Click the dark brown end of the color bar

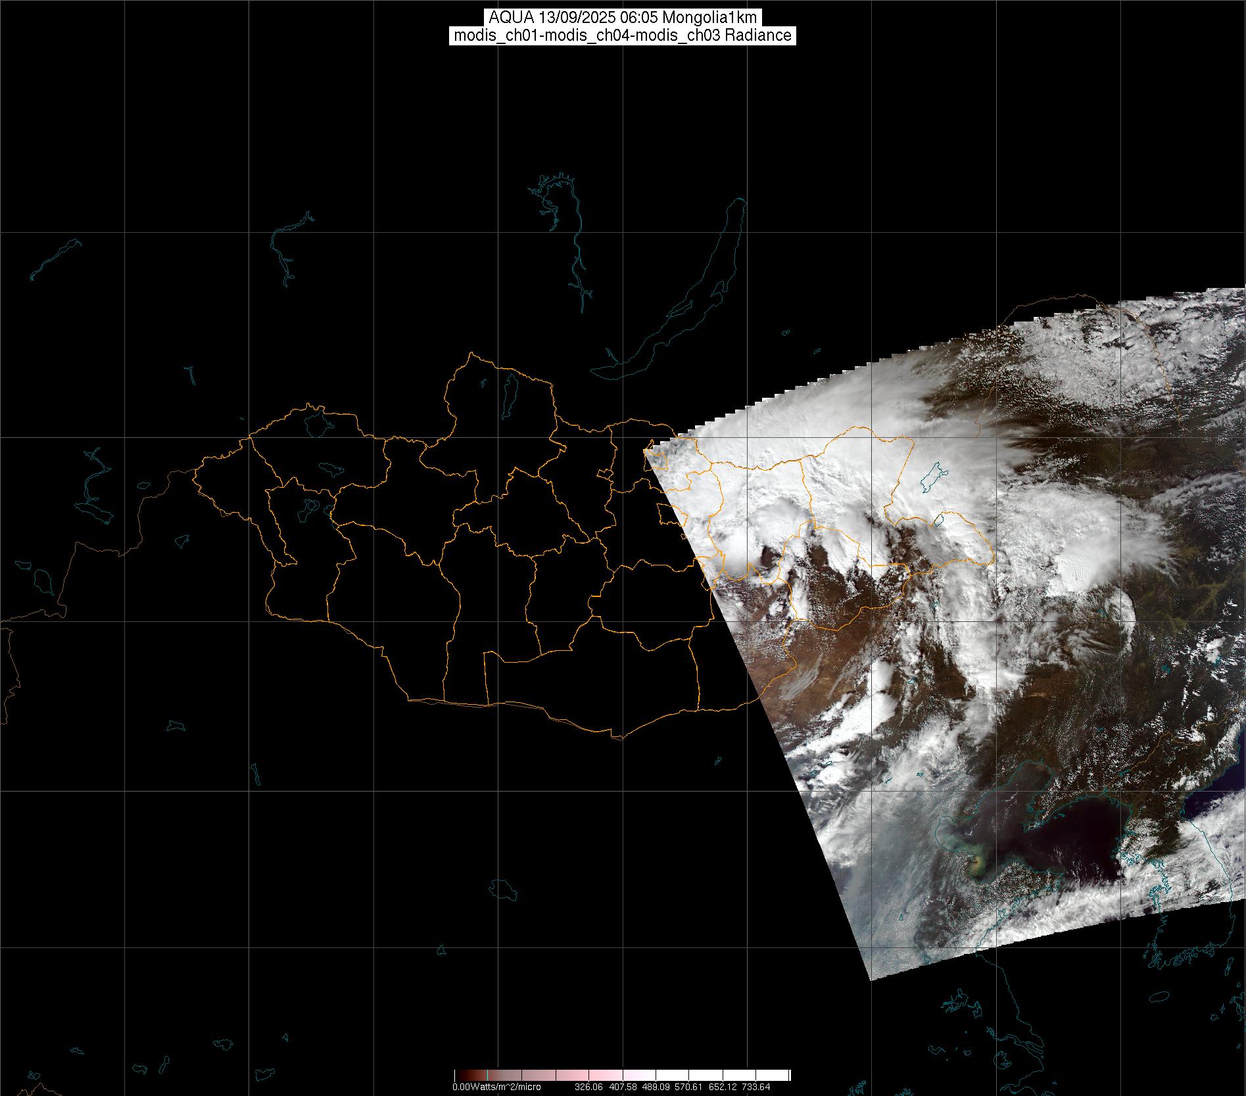pyautogui.click(x=460, y=1076)
